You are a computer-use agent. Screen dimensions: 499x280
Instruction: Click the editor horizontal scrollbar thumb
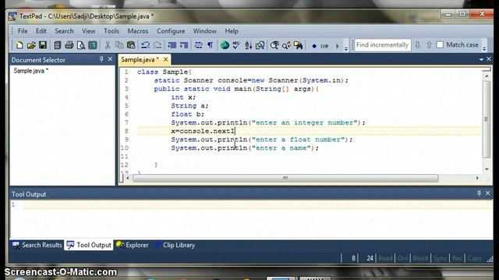click(285, 178)
